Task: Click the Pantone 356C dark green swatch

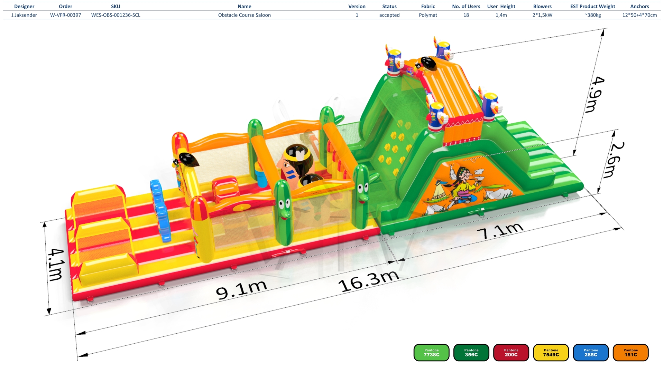Action: pyautogui.click(x=471, y=353)
